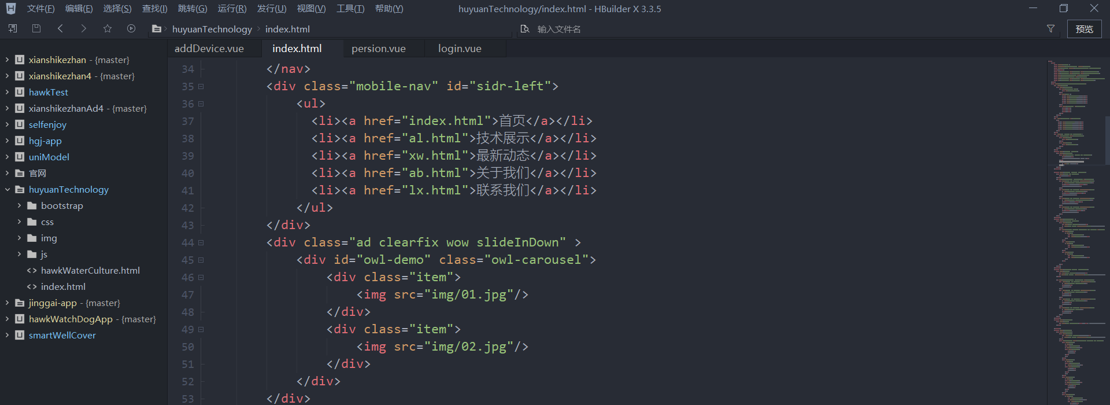The width and height of the screenshot is (1110, 405).
Task: Navigate back with left arrow icon
Action: (60, 28)
